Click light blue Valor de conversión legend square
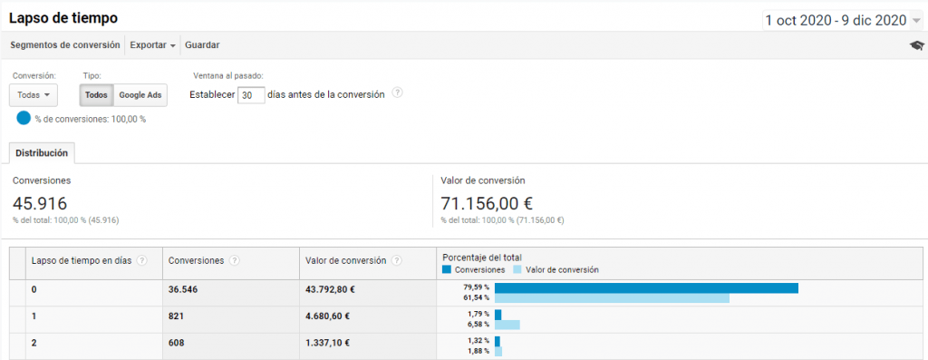The width and height of the screenshot is (928, 360). coord(517,269)
